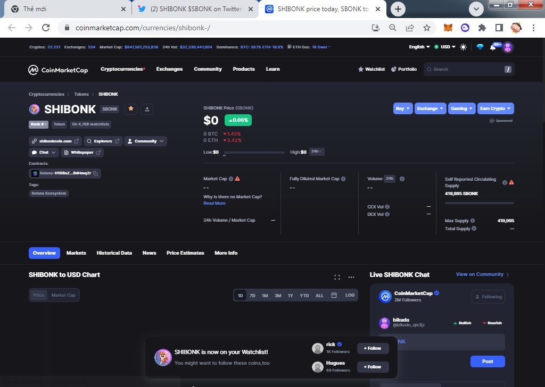Click CEX Vol info icon
The width and height of the screenshot is (545, 387).
pyautogui.click(x=387, y=207)
